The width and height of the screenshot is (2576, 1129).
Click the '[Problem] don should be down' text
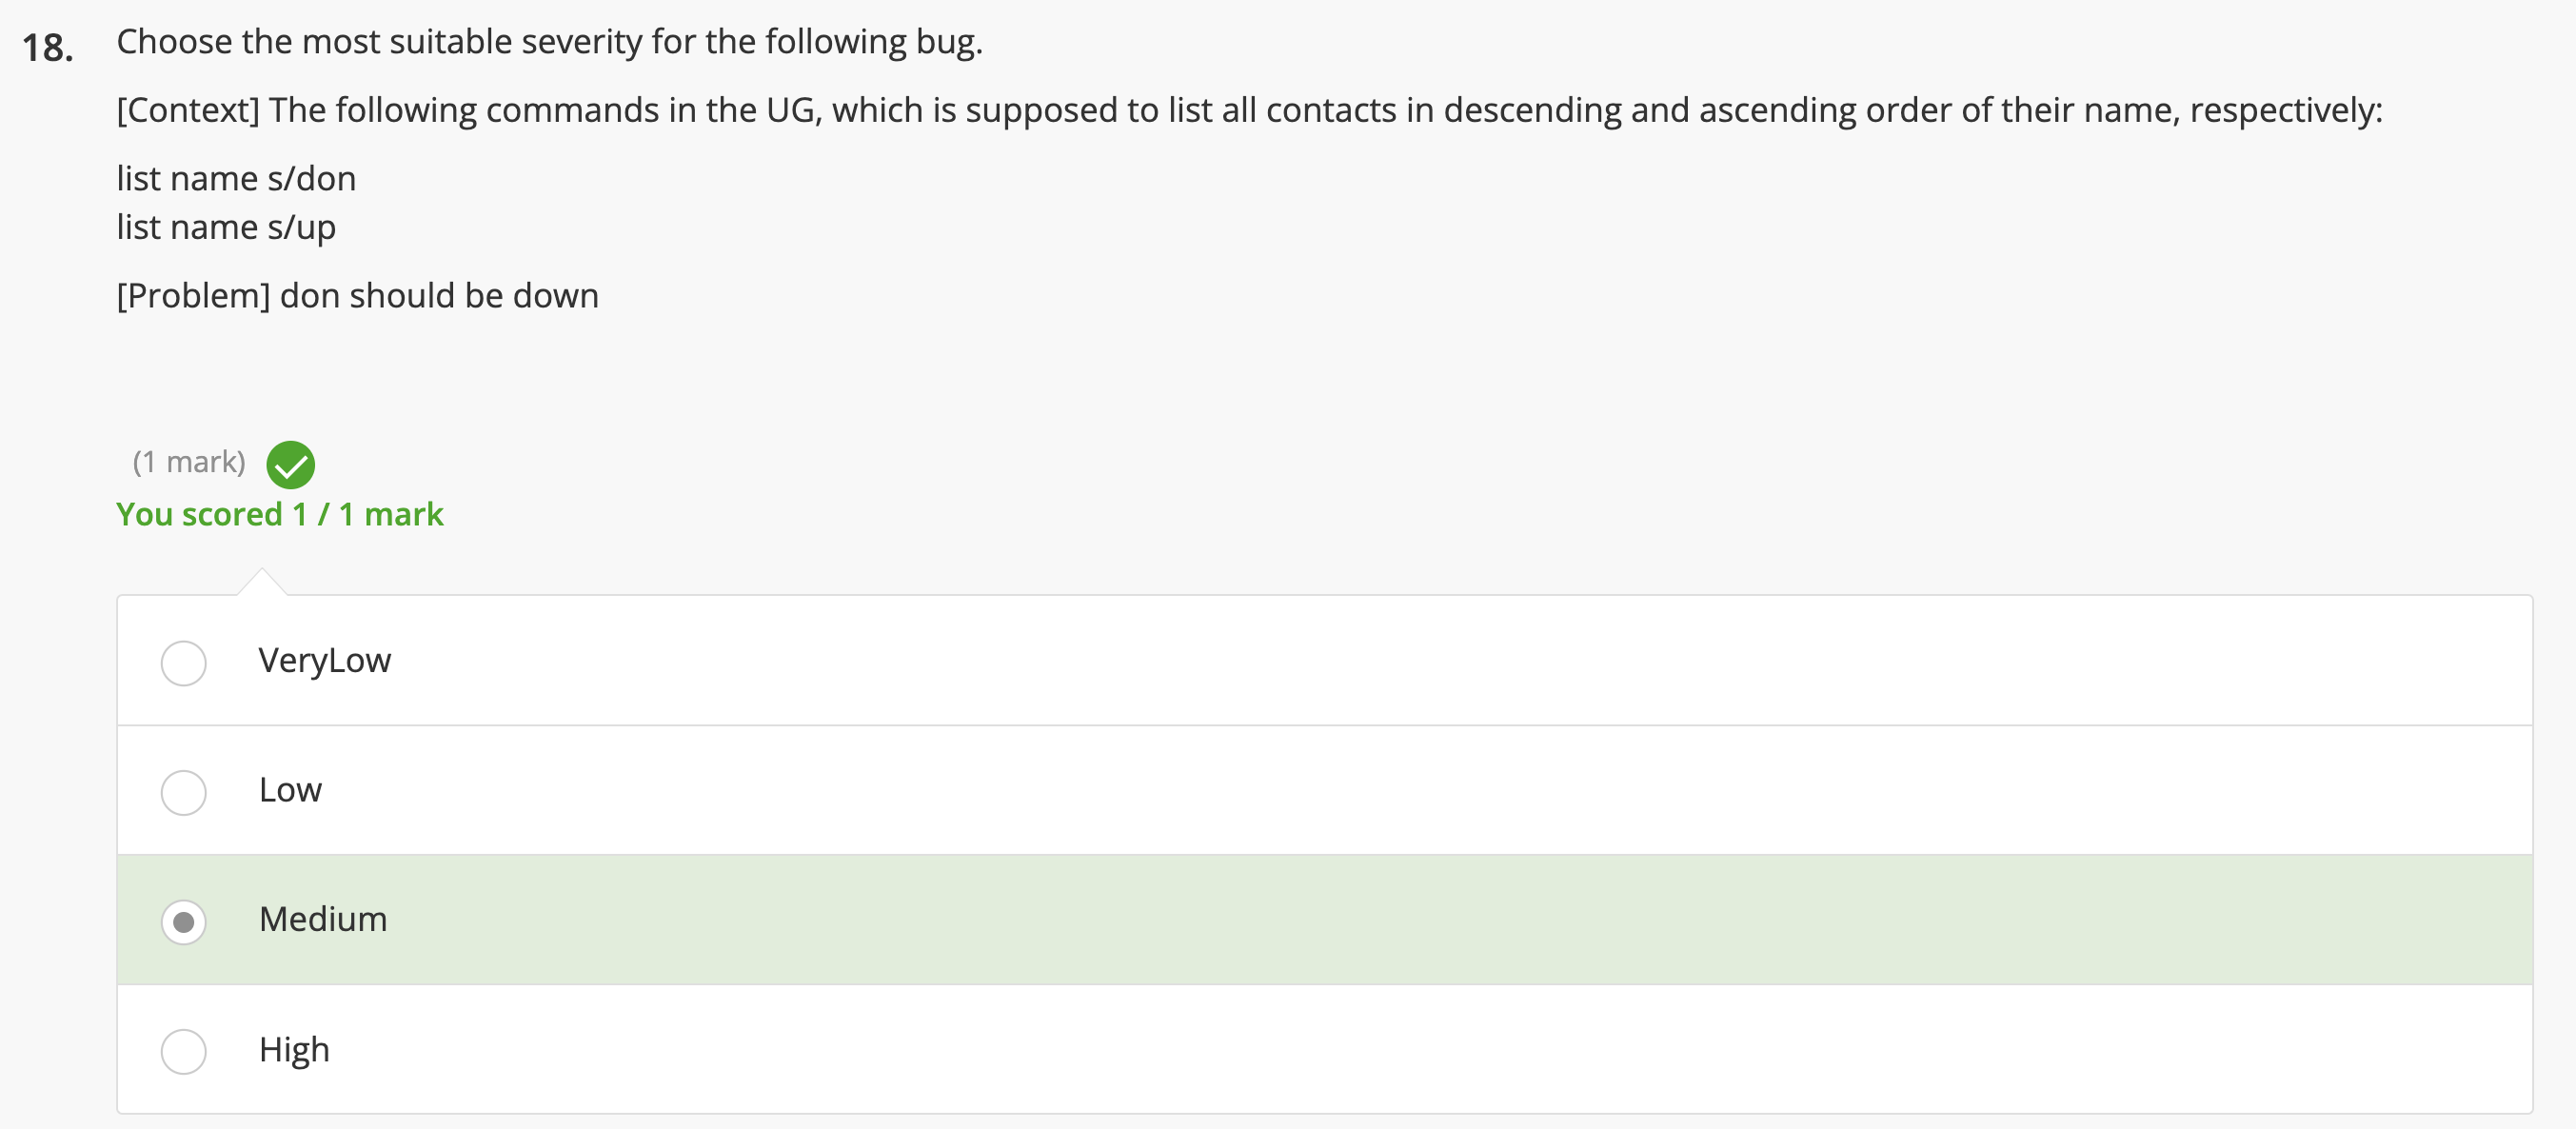coord(357,295)
